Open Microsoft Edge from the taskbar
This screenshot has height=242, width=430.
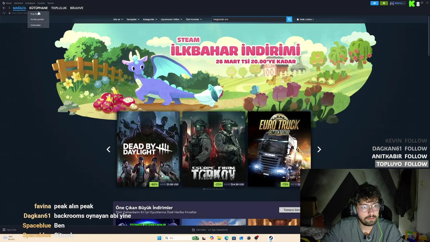point(226,238)
